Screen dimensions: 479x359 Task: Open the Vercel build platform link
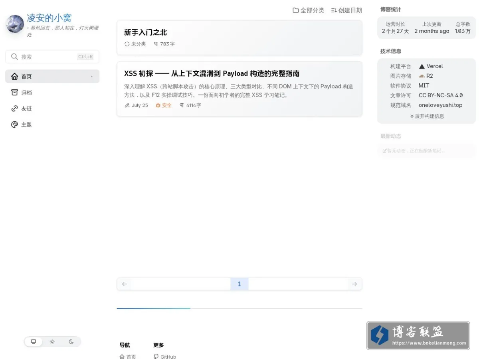(431, 66)
